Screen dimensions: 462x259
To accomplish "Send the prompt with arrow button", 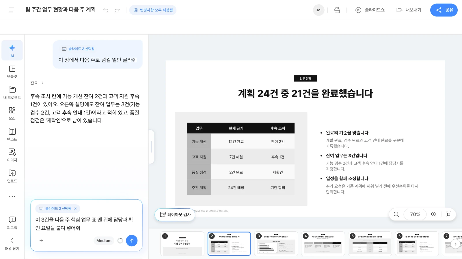I will tap(132, 241).
